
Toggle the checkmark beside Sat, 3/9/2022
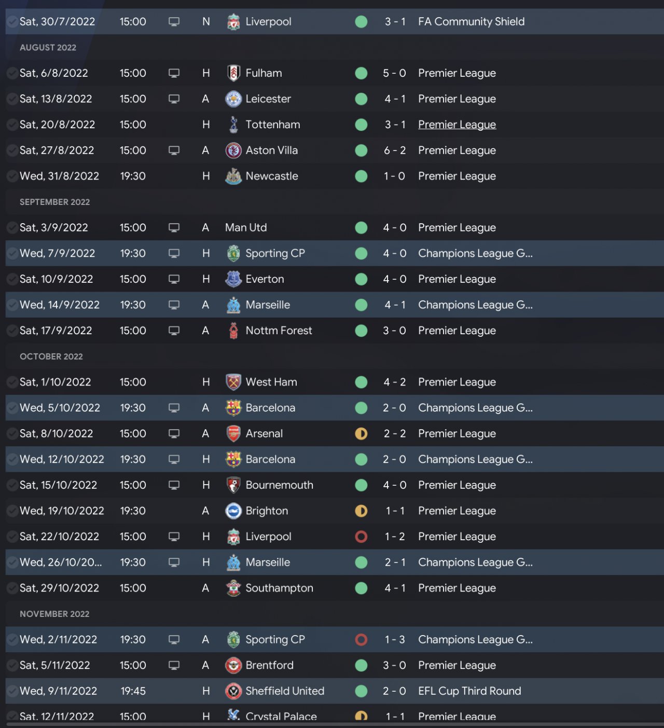coord(12,228)
